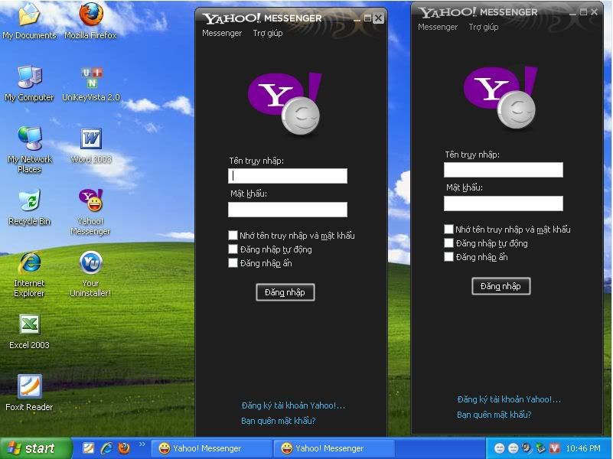Screen dimensions: 613x459
Task: Click Tên truy nhập field in left window
Action: point(288,176)
